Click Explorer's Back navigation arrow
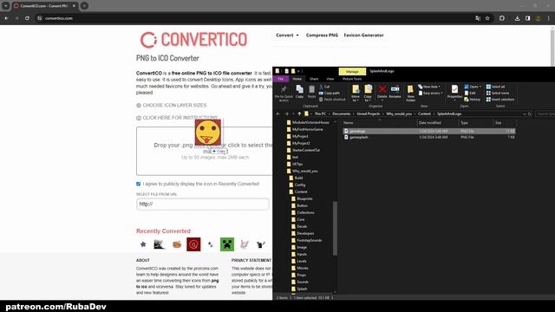Image resolution: width=555 pixels, height=312 pixels. pos(278,114)
